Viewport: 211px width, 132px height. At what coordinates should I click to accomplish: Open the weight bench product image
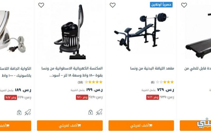pos(141,32)
